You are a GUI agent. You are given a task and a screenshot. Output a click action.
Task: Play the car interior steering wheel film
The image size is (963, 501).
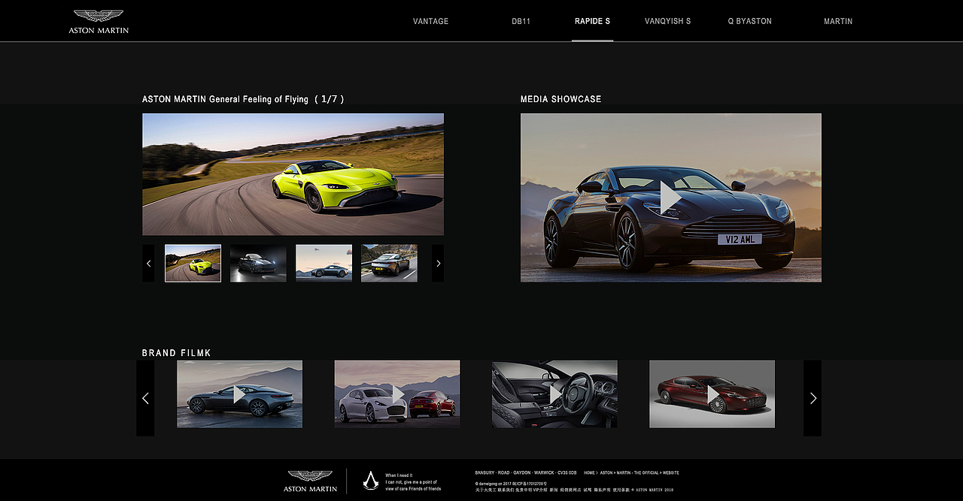point(554,394)
